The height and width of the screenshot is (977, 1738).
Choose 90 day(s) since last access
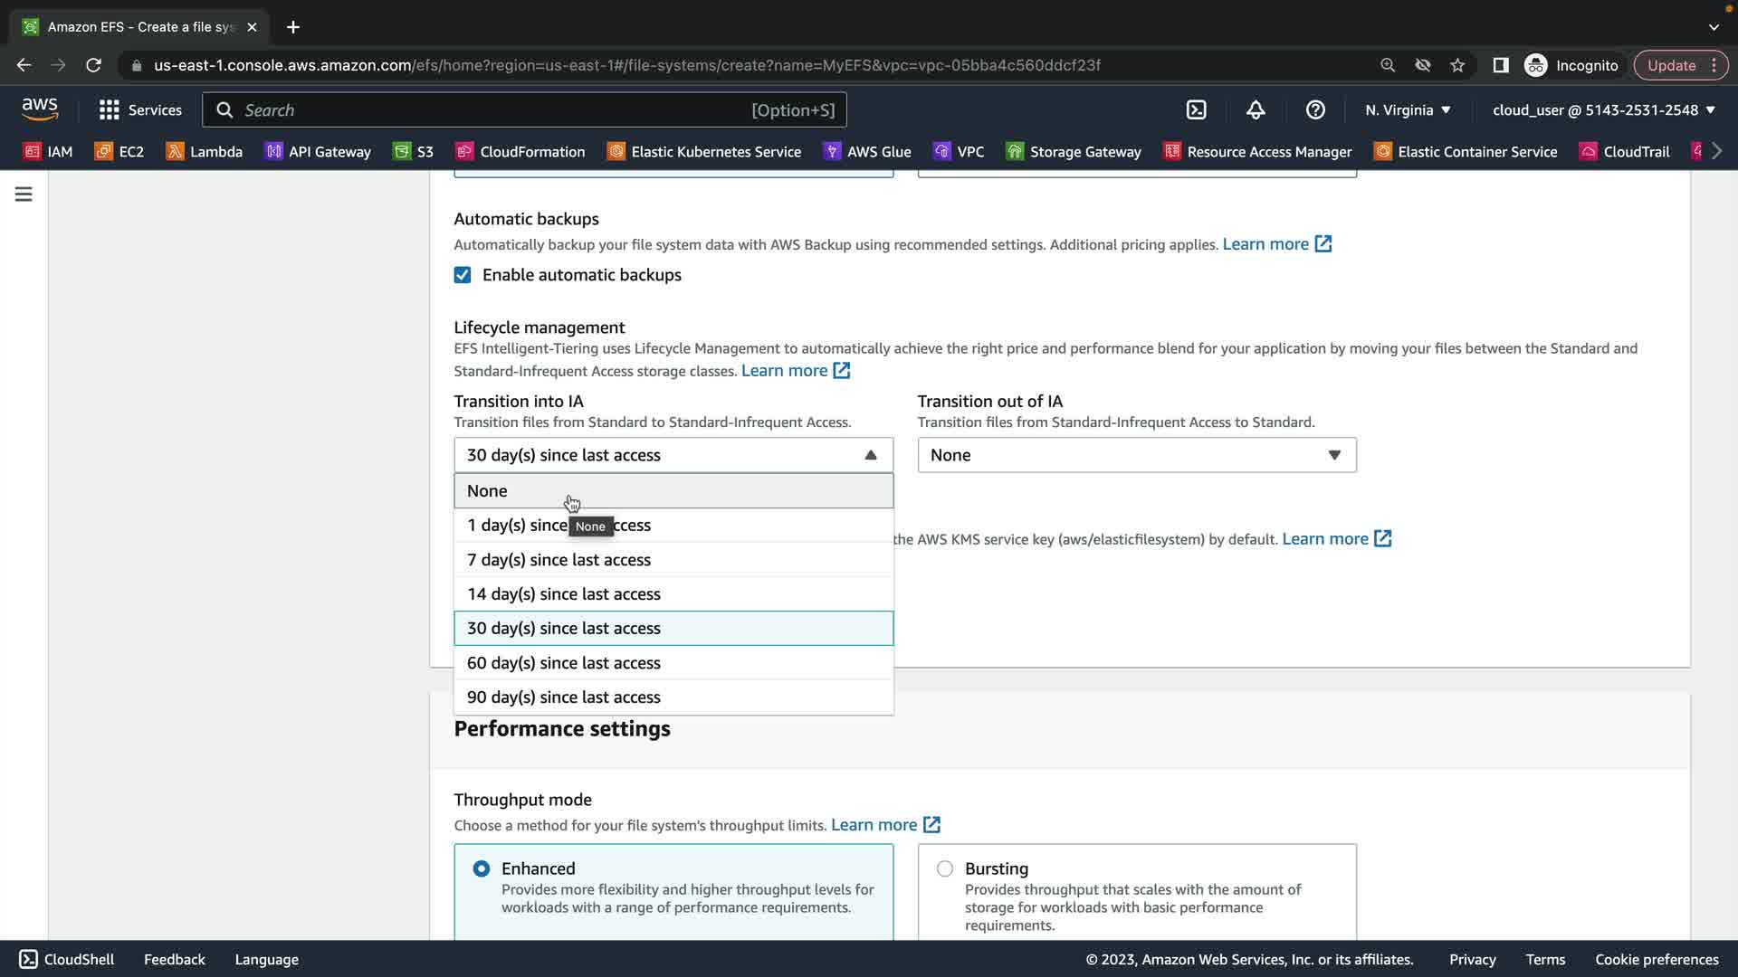click(x=563, y=697)
